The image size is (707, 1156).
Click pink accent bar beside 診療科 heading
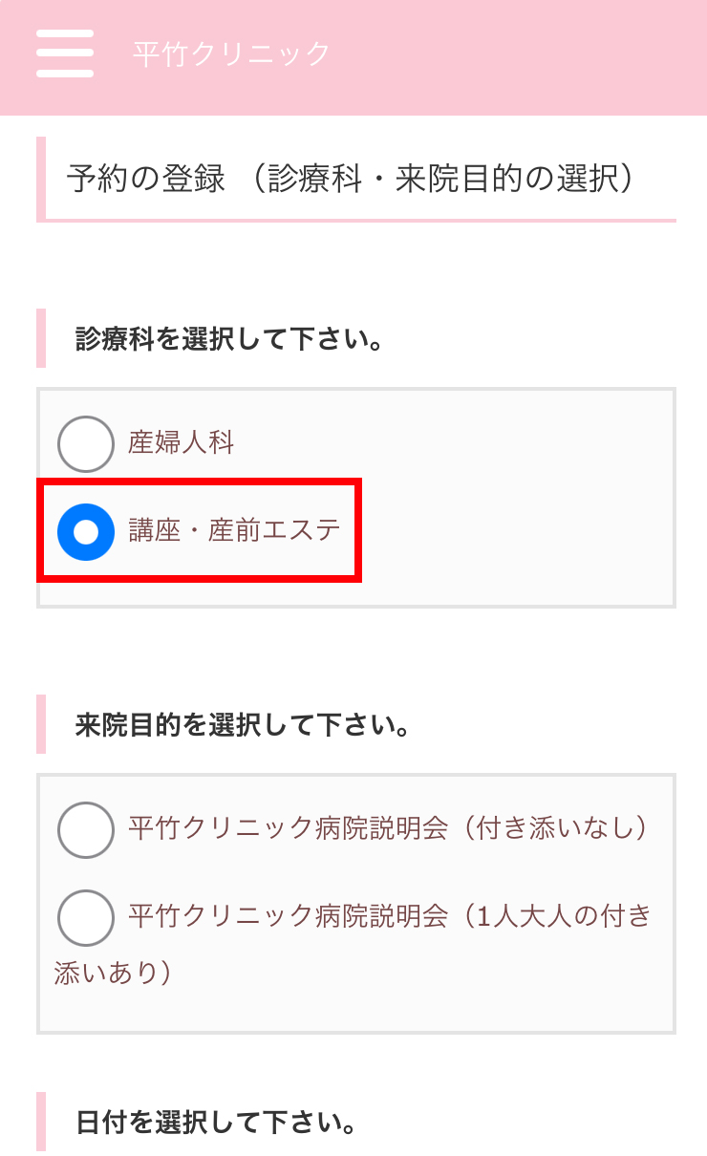click(x=41, y=338)
